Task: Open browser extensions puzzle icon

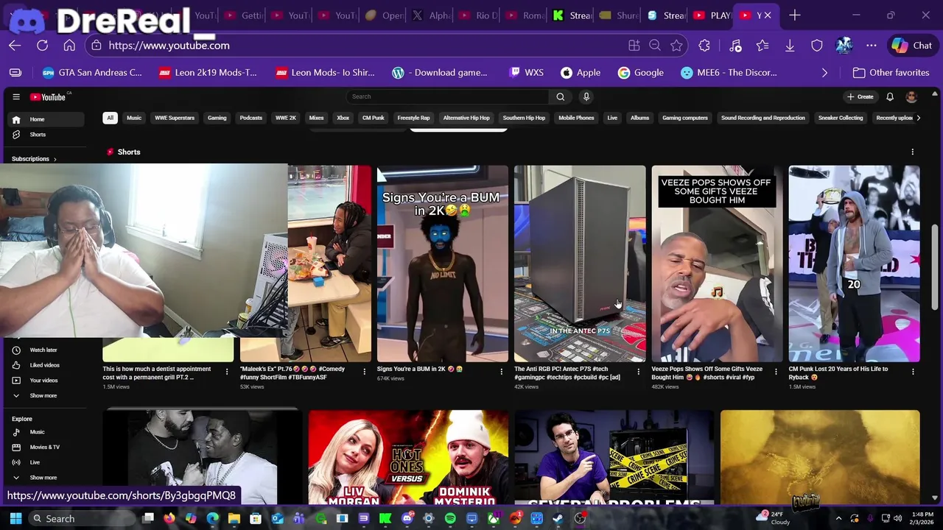Action: tap(704, 46)
